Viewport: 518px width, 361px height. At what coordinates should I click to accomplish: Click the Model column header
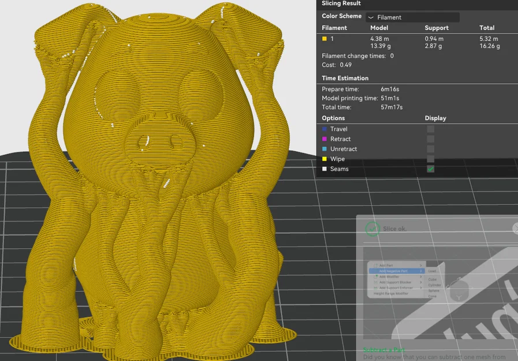pyautogui.click(x=379, y=28)
